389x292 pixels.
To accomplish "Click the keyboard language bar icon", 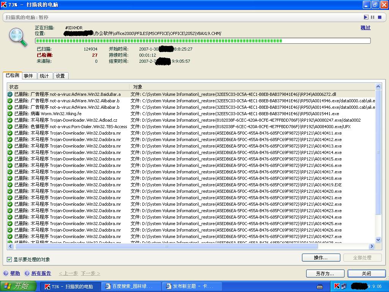I will (320, 287).
